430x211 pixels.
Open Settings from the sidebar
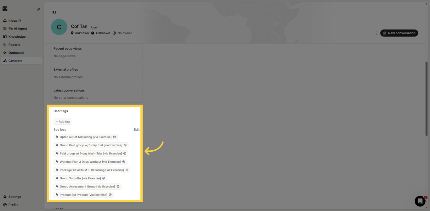14,197
